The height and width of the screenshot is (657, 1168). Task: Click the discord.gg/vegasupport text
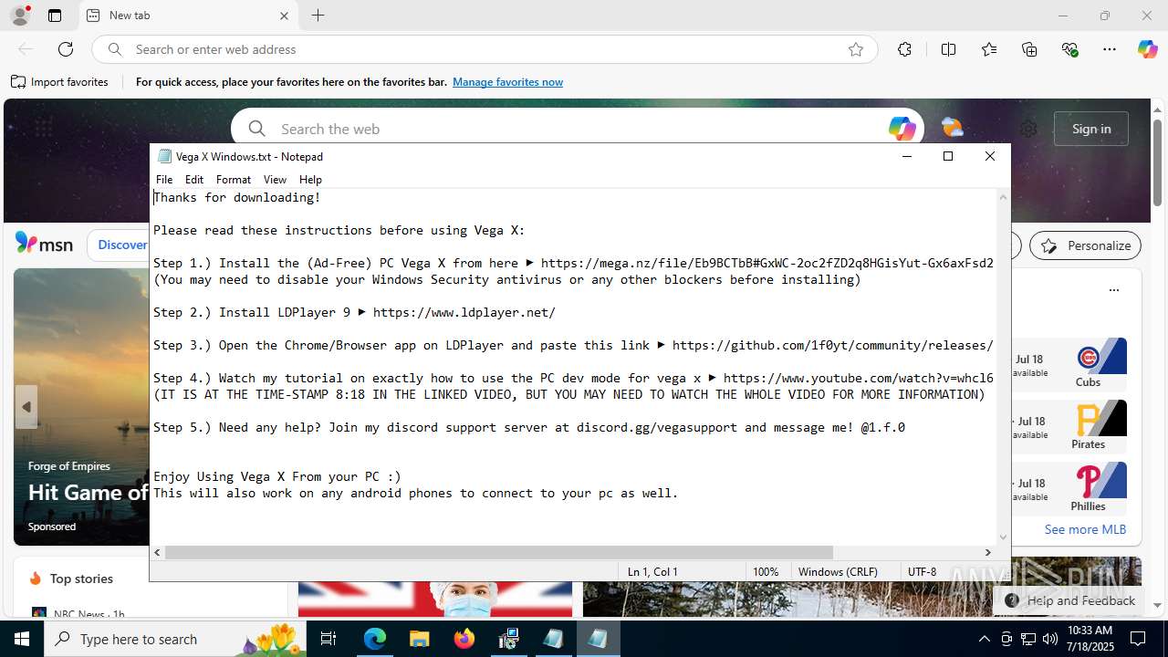(656, 427)
